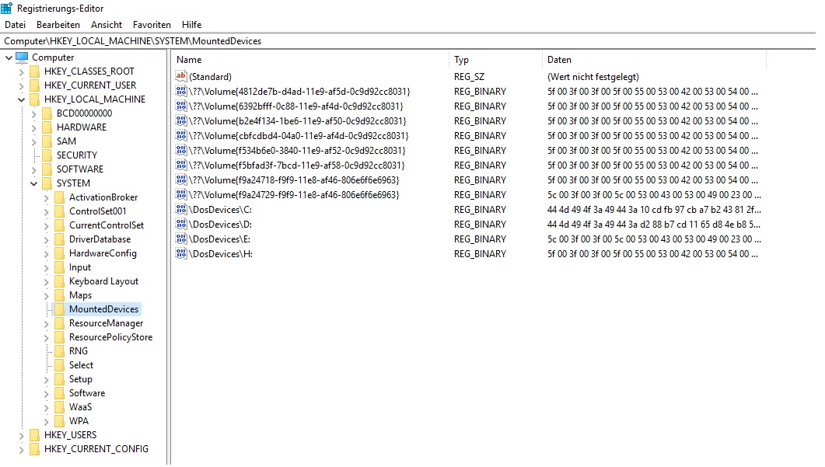Expand the SAM key arrow
Screen dimensions: 825x467
coord(33,141)
